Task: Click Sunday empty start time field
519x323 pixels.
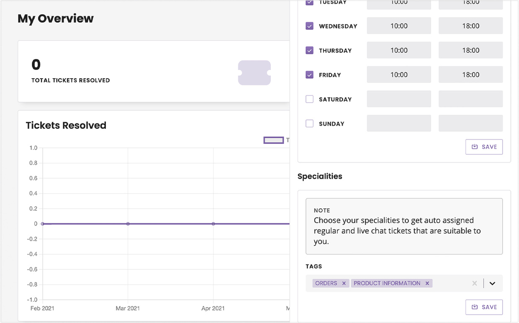Action: click(399, 123)
